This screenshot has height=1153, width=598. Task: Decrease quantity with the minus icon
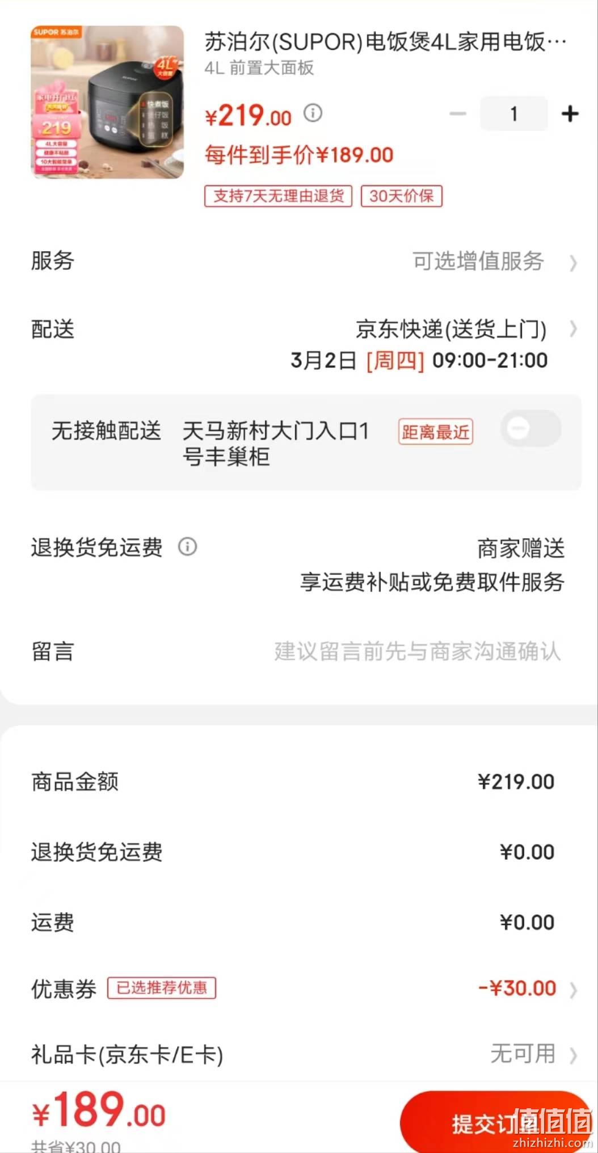pyautogui.click(x=457, y=114)
